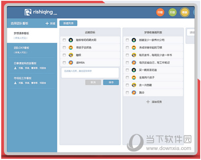Image resolution: width=201 pixels, height=160 pixels.
Task: Click the avatar beside 买一辆英菲尼迪
Action: coord(134,70)
